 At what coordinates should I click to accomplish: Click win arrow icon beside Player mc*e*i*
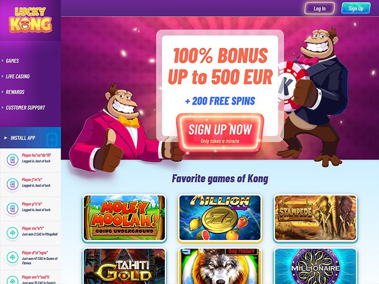coord(13,233)
